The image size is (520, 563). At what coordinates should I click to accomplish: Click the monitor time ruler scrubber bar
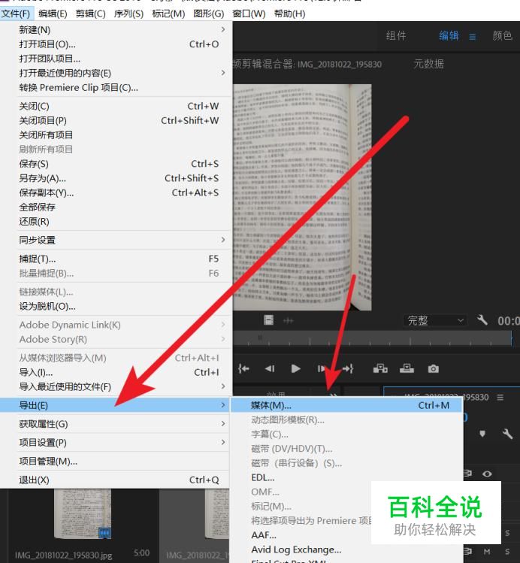point(372,338)
